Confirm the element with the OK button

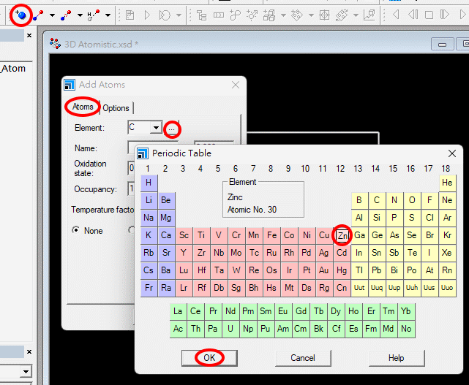click(209, 358)
